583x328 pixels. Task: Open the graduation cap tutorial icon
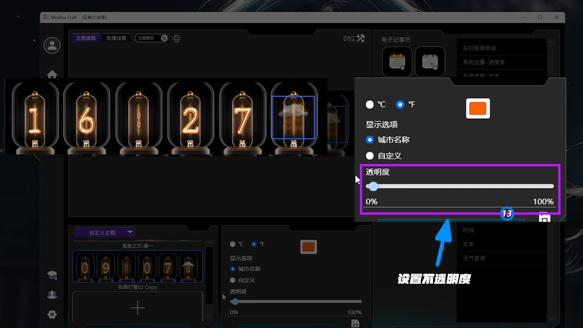(52, 275)
